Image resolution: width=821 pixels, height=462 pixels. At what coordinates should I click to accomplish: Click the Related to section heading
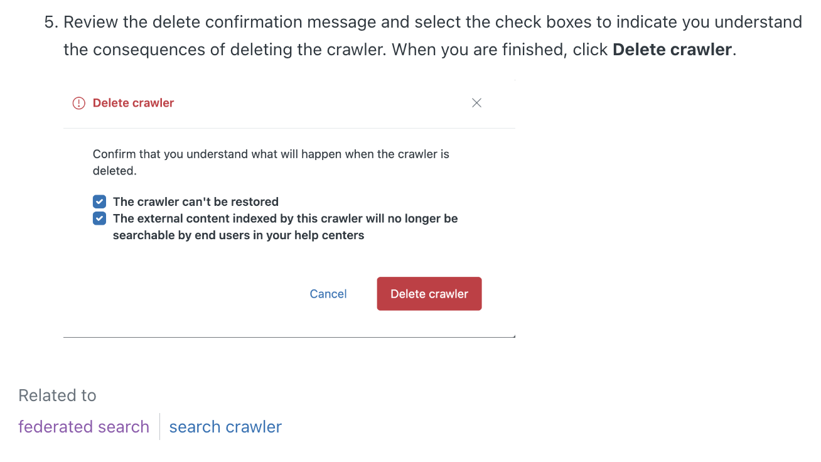[x=57, y=395]
